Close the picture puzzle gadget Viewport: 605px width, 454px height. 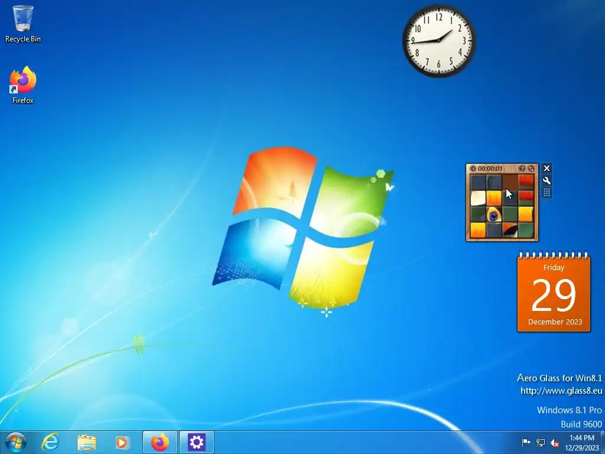pos(547,168)
